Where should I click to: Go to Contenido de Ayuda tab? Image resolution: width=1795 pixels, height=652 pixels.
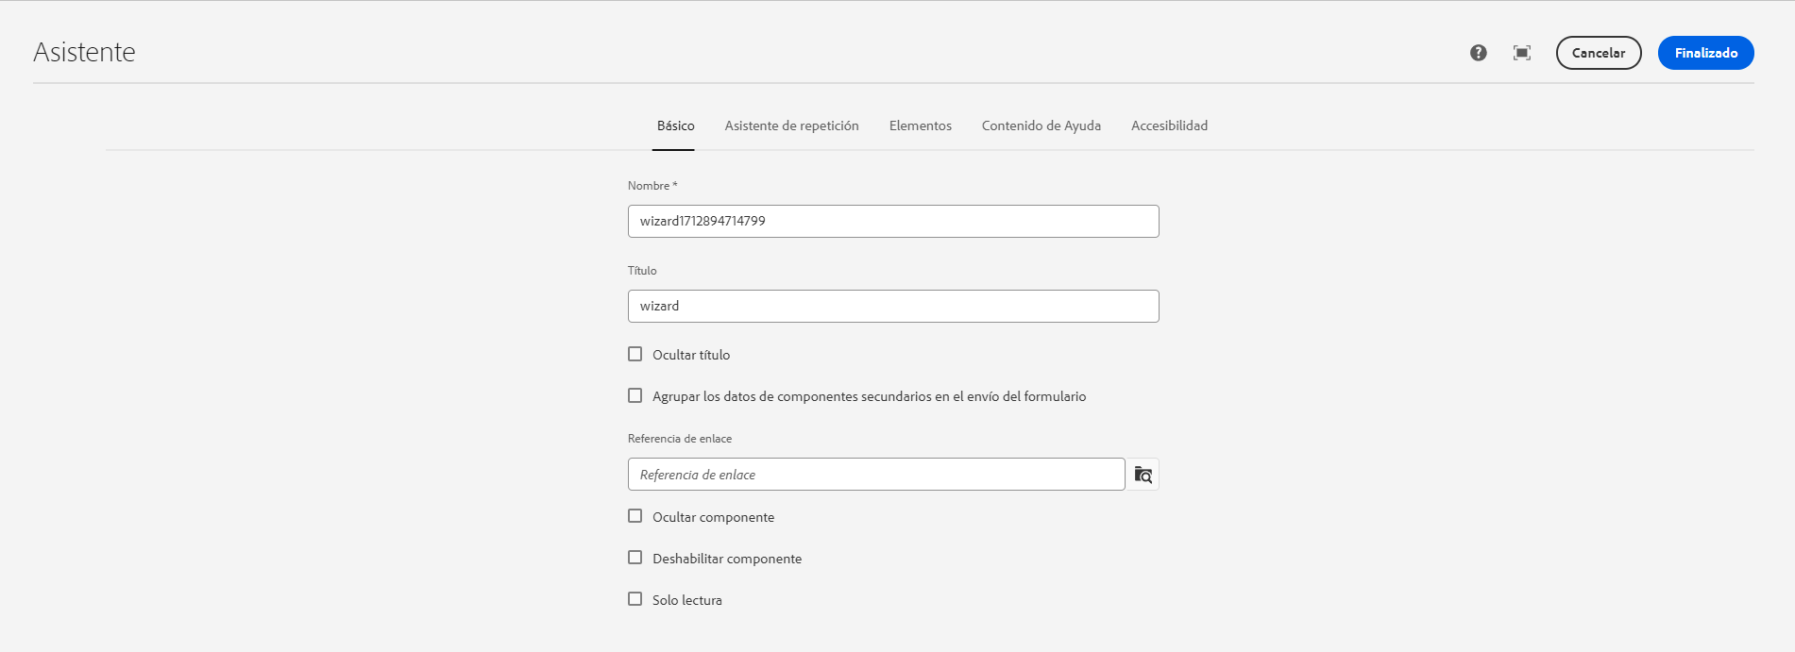tap(1041, 125)
